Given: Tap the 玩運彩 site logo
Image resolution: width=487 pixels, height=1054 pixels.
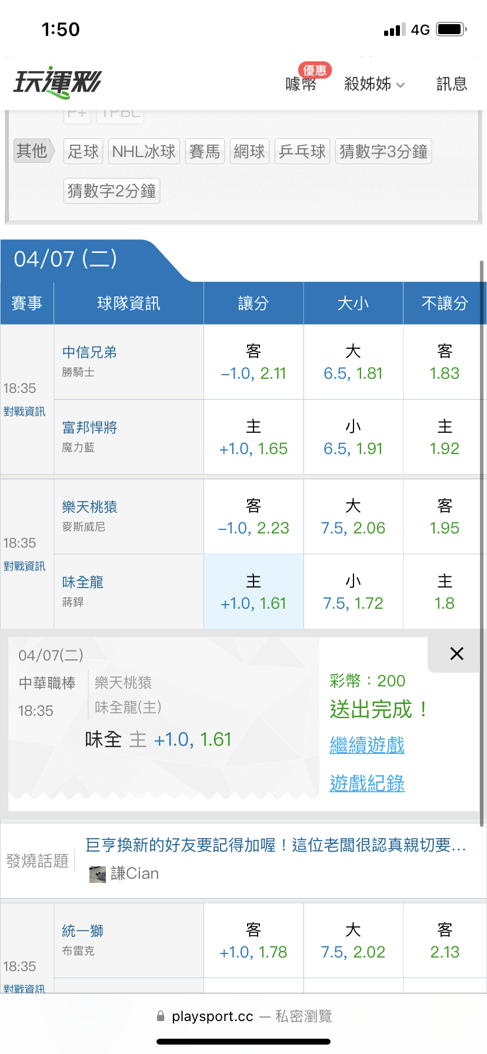Looking at the screenshot, I should [58, 82].
